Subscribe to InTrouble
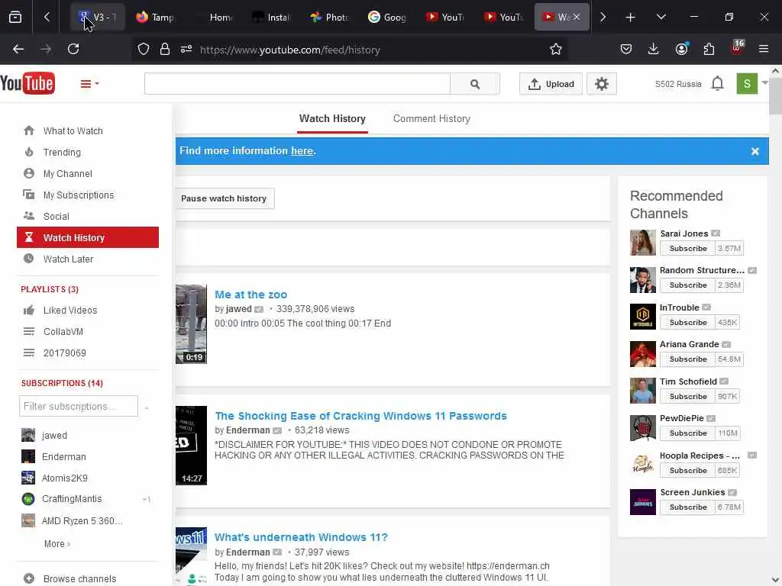This screenshot has width=782, height=586. pos(688,323)
